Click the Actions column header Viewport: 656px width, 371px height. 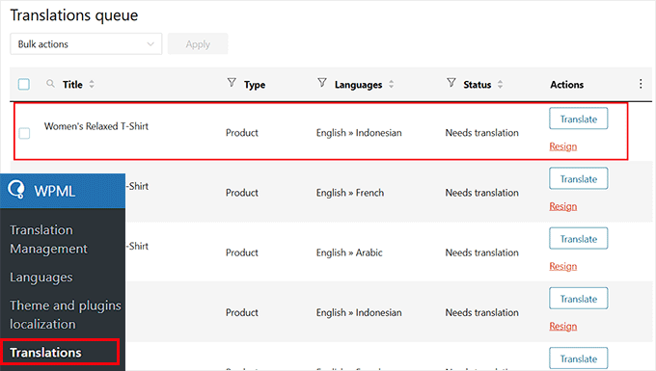566,85
